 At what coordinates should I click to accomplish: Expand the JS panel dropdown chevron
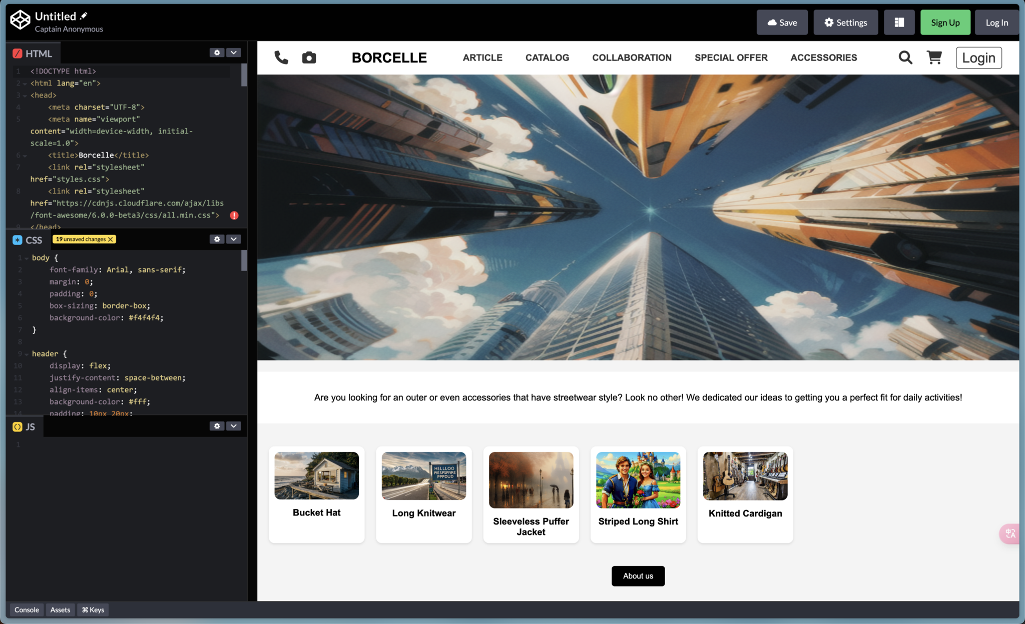pos(234,426)
